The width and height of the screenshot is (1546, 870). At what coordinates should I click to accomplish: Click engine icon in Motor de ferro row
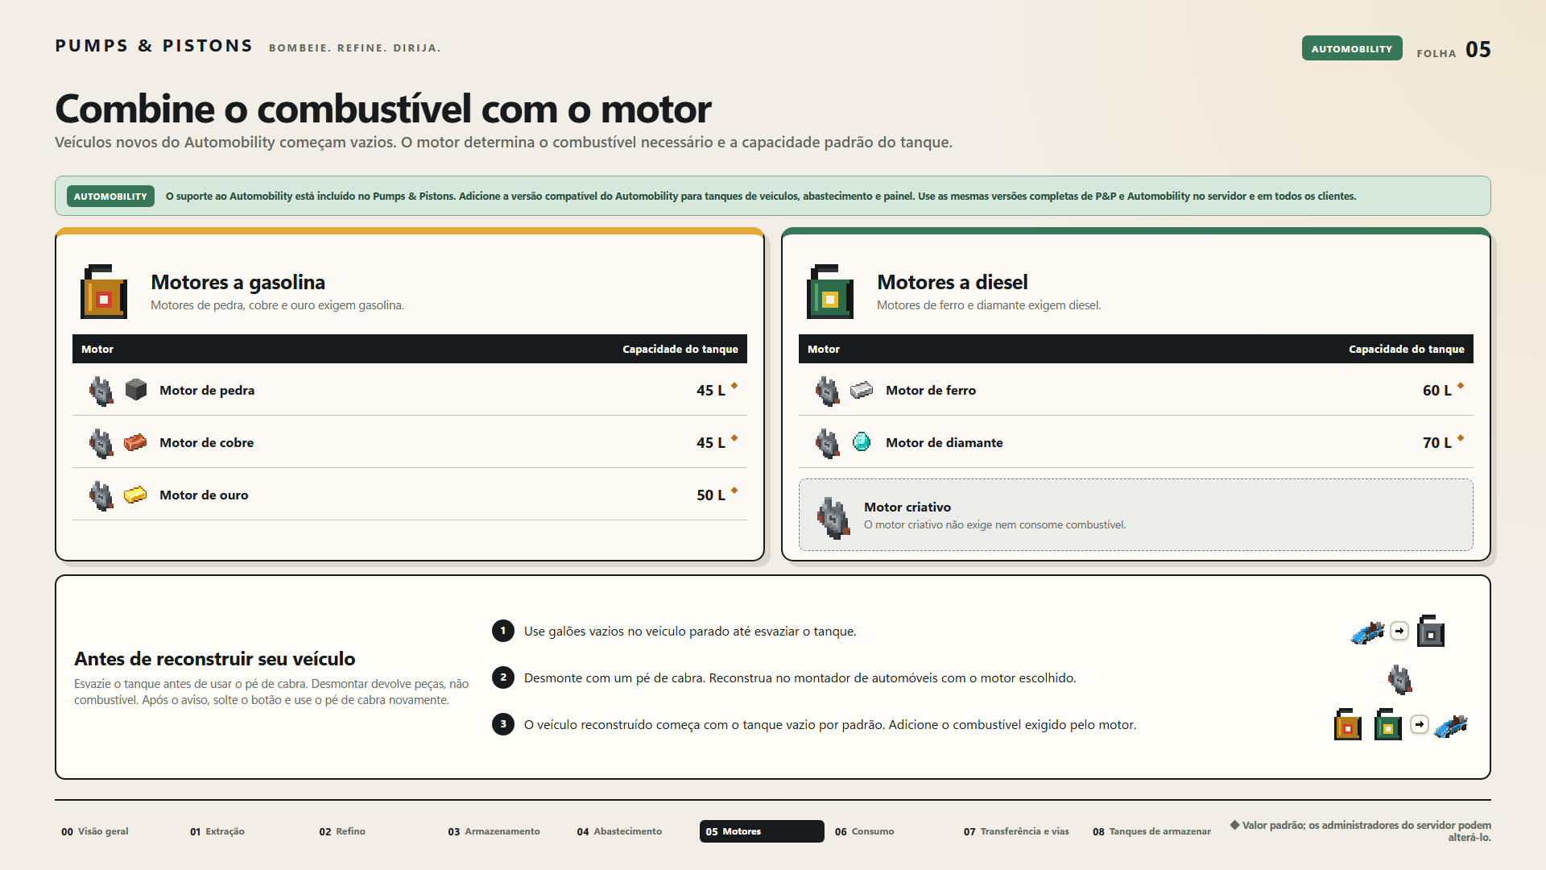click(828, 391)
